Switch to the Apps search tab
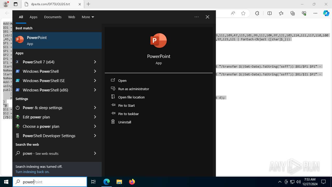This screenshot has height=187, width=332. [33, 17]
